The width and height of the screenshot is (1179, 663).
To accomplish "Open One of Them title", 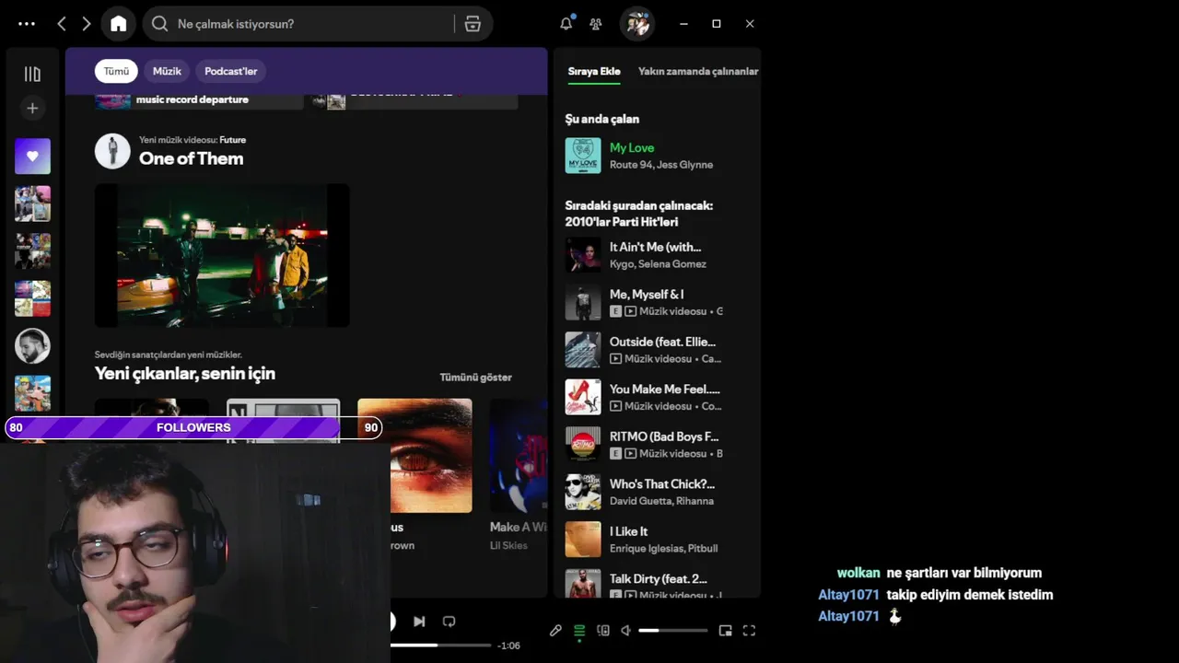I will pyautogui.click(x=192, y=158).
